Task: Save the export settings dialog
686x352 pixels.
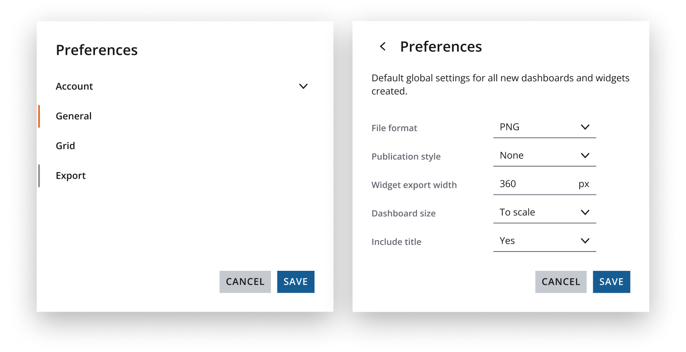Action: (611, 282)
